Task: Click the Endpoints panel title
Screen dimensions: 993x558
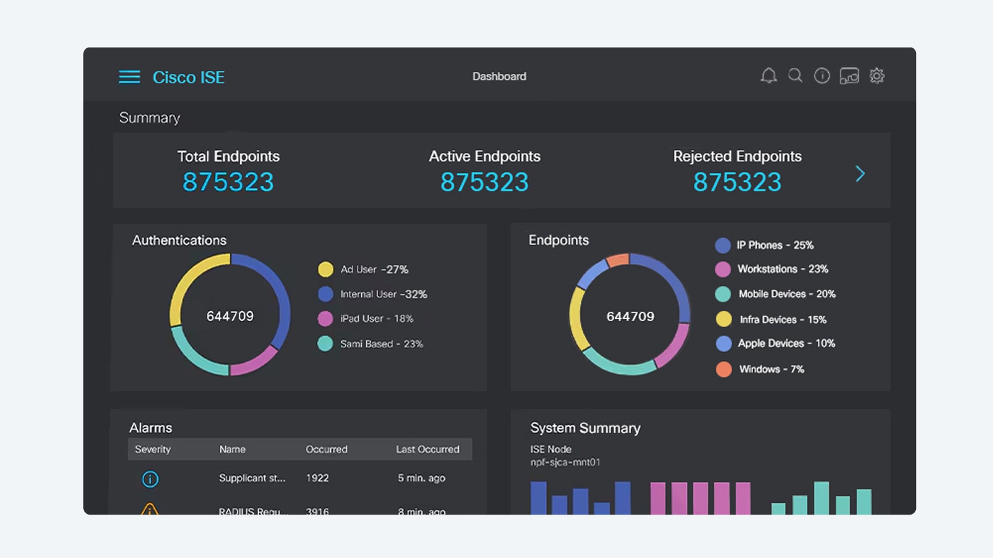Action: pyautogui.click(x=559, y=241)
